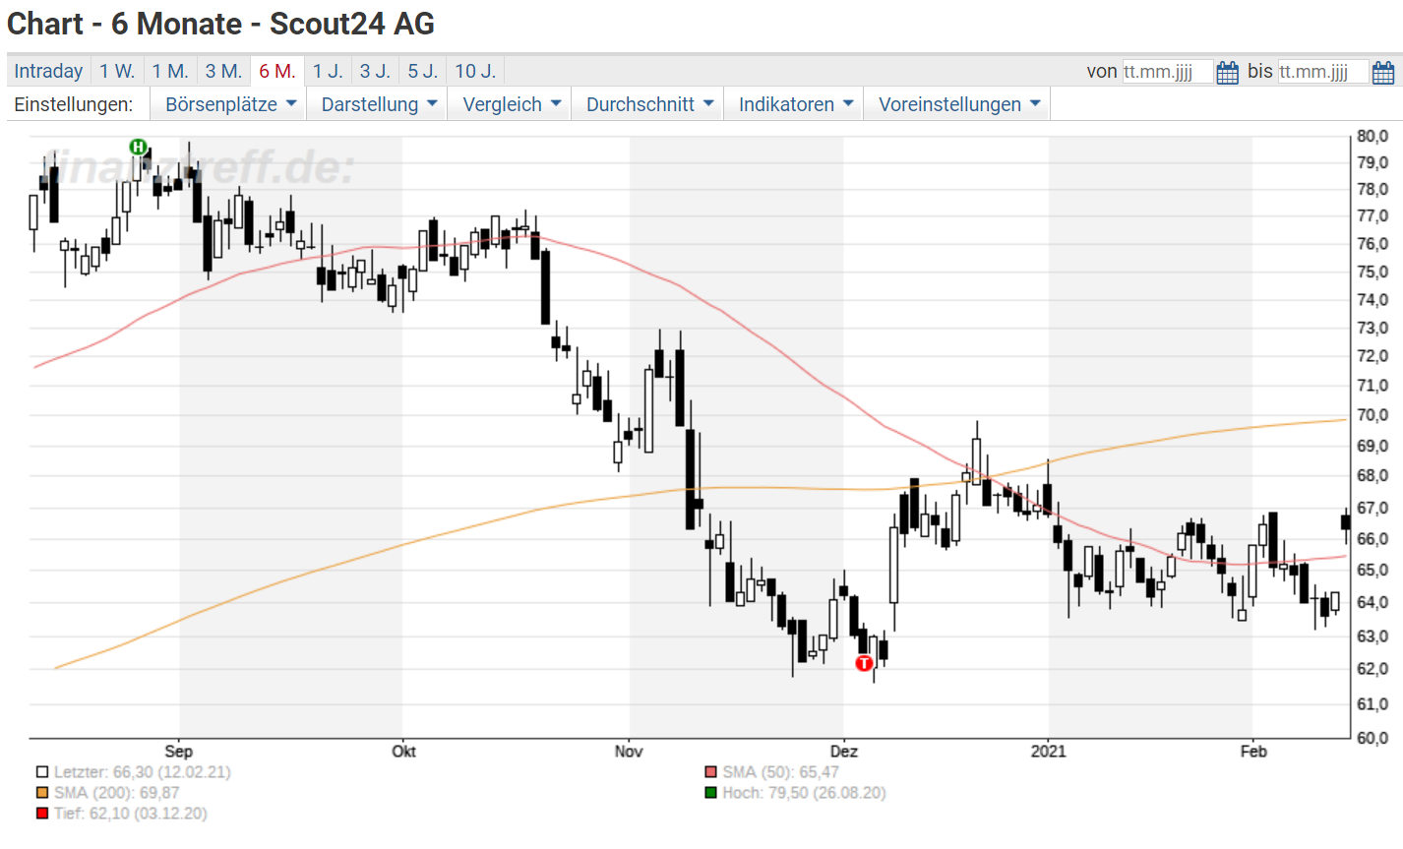The height and width of the screenshot is (849, 1403).
Task: Click the red T low marker on chart
Action: click(x=864, y=663)
